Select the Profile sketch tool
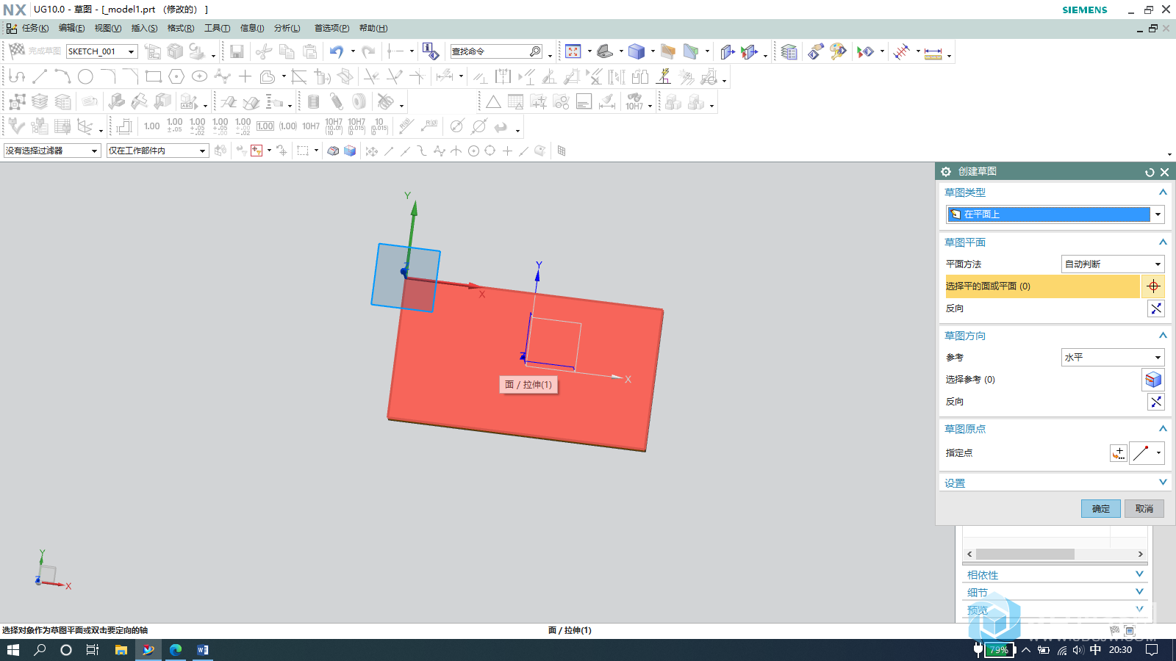 (x=17, y=76)
